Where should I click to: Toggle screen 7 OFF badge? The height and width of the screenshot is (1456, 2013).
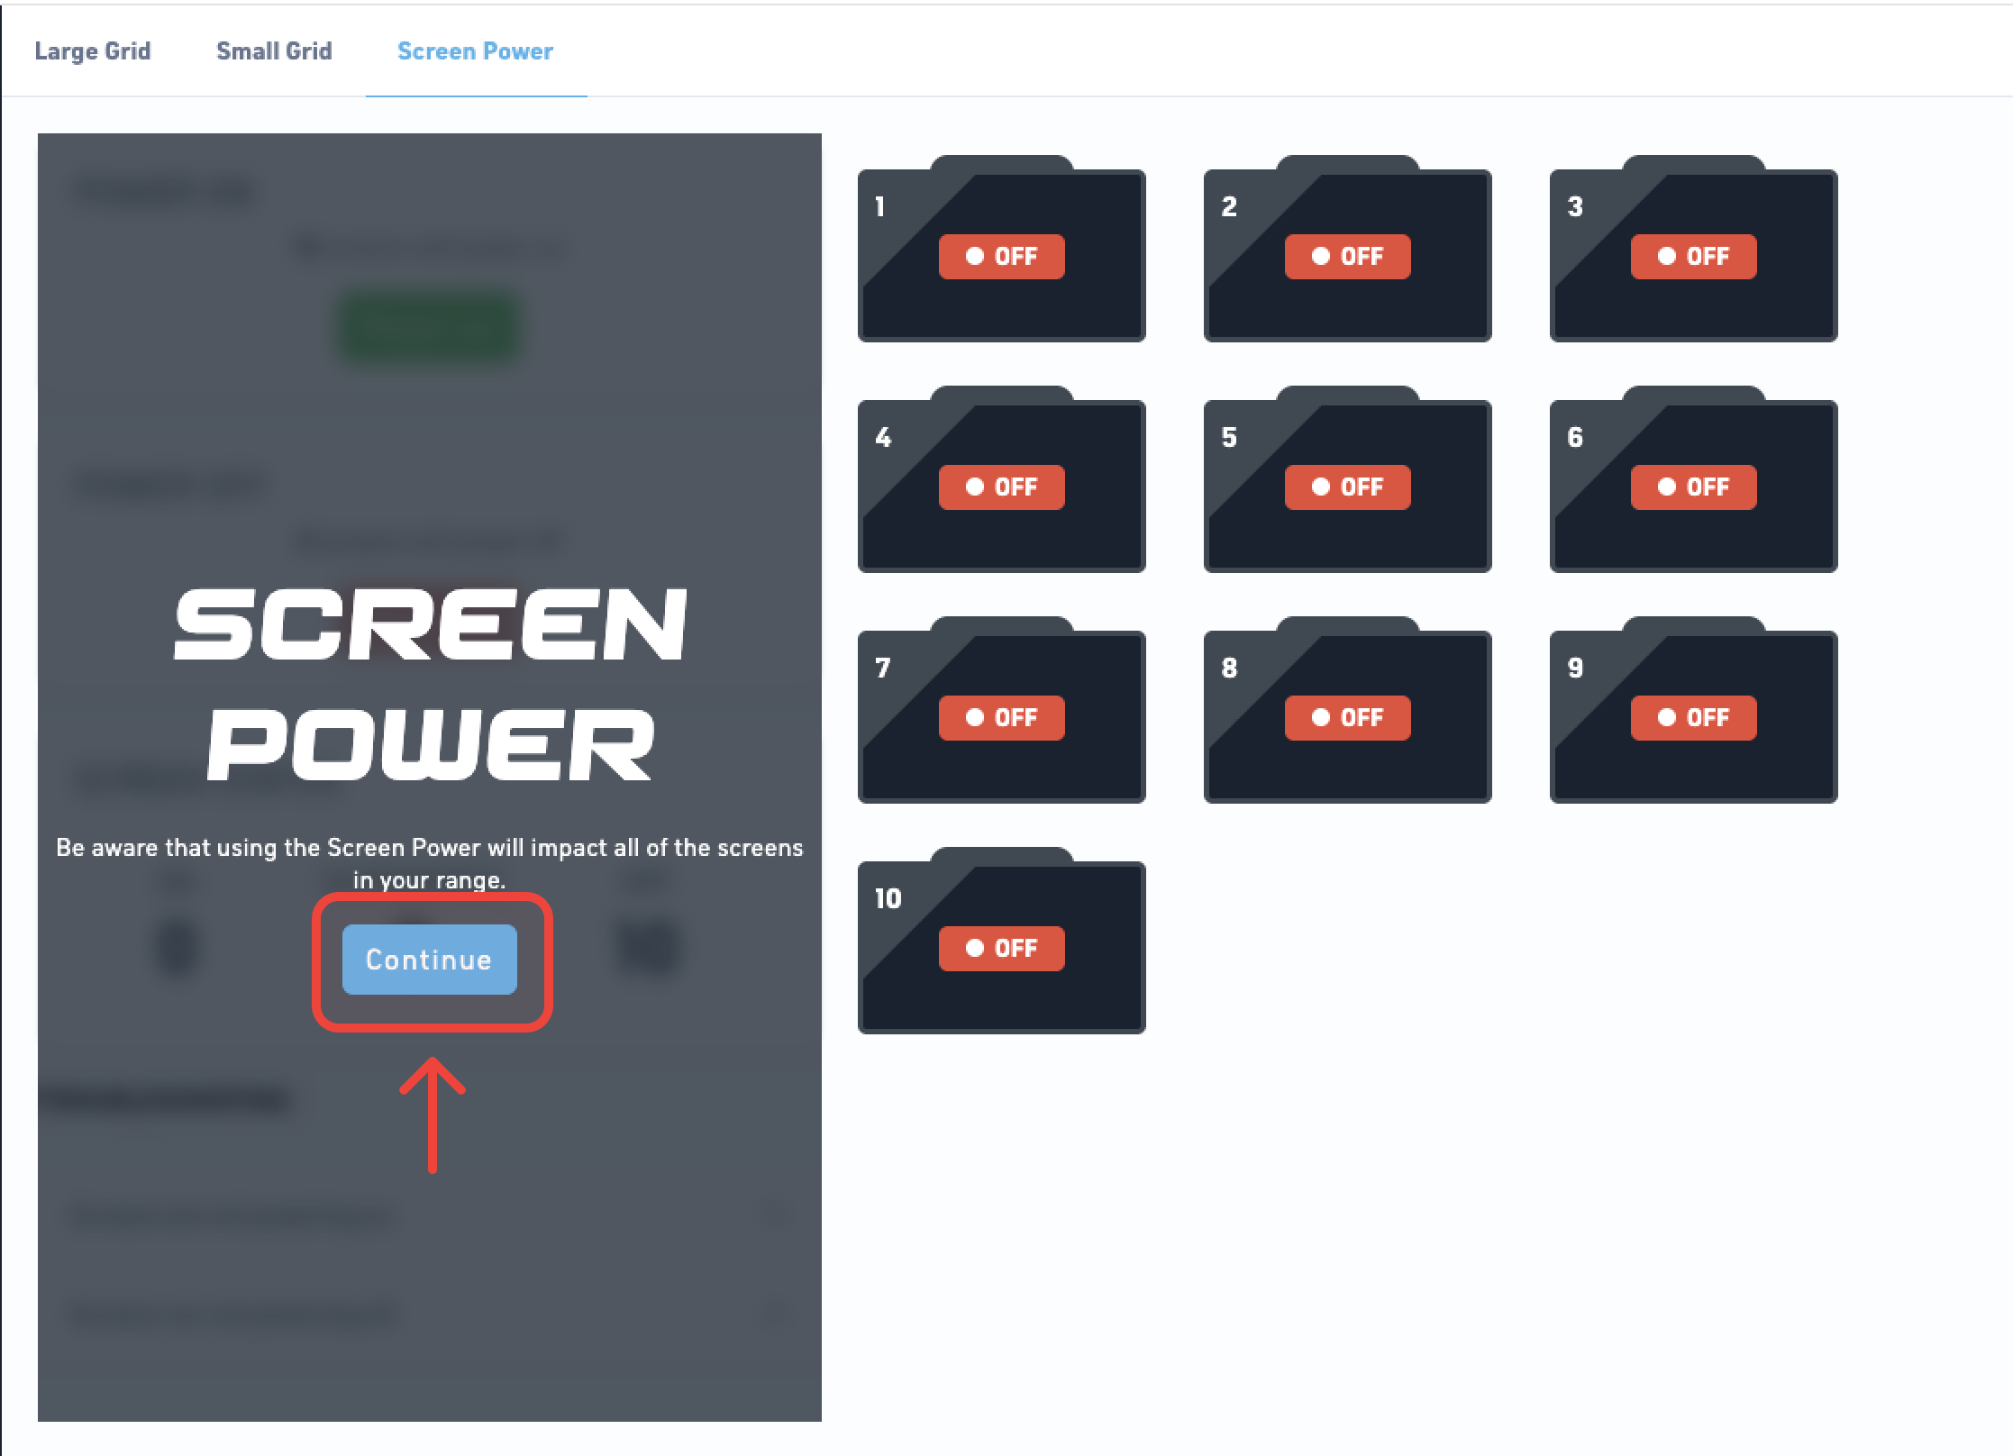tap(1001, 718)
